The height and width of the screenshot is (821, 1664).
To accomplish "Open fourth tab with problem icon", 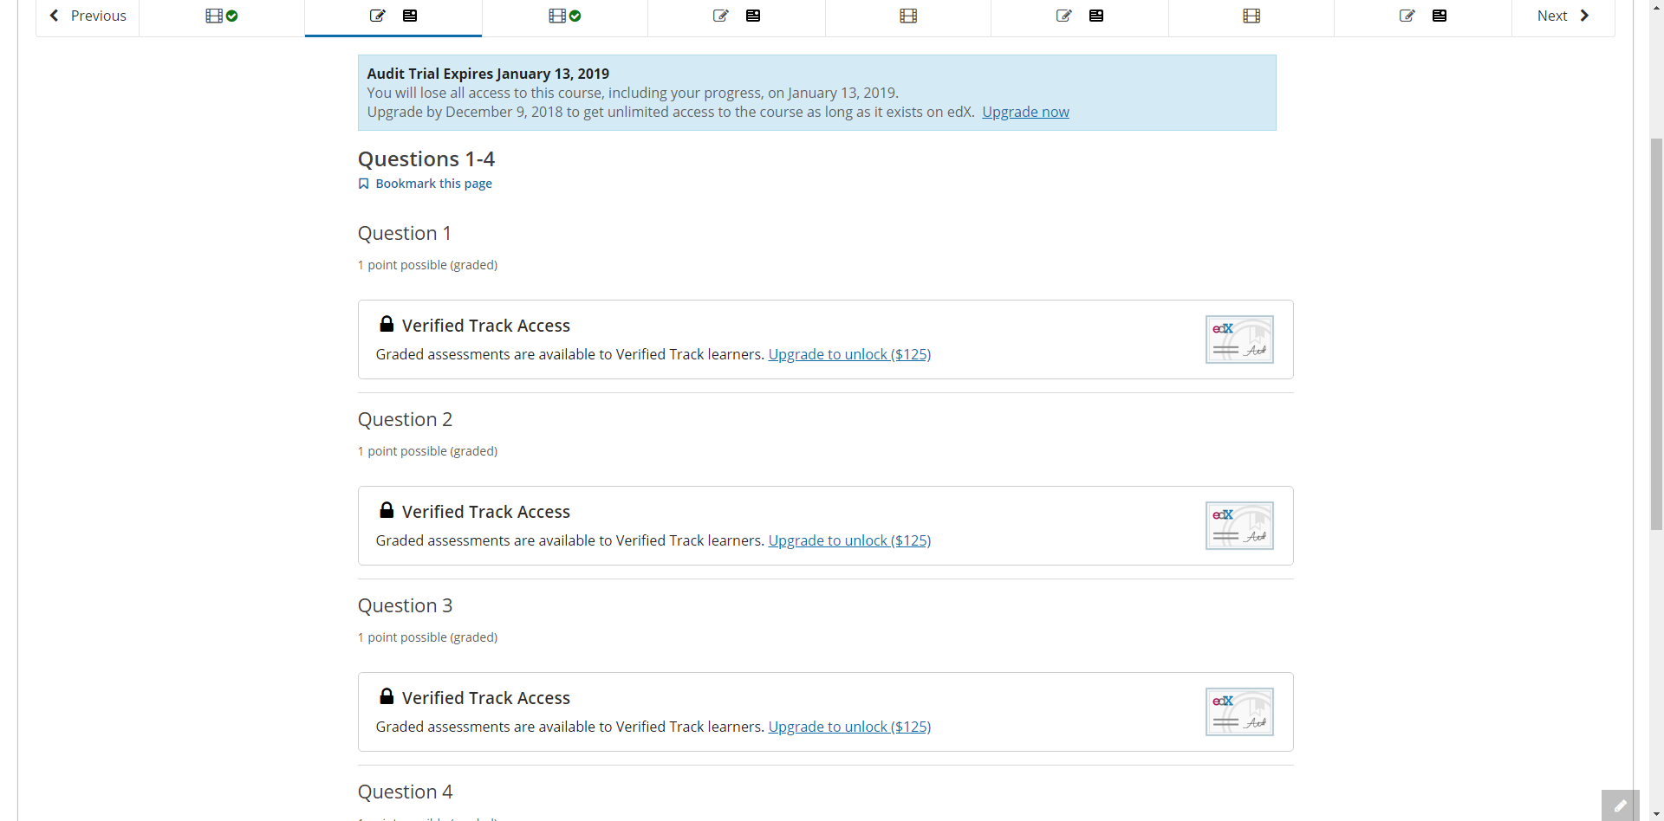I will click(x=737, y=16).
